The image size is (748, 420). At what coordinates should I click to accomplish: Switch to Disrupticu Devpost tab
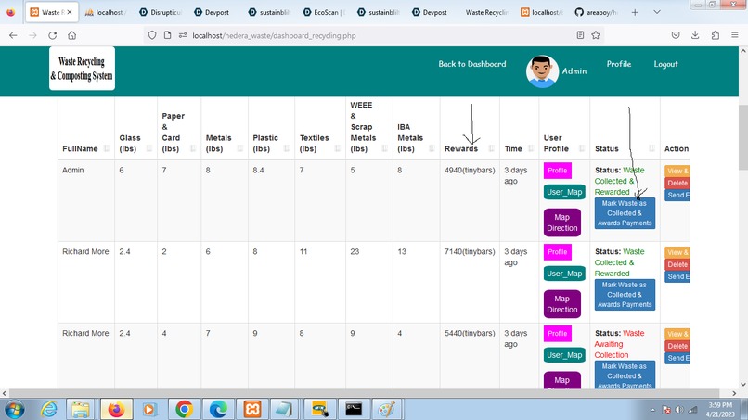[161, 12]
